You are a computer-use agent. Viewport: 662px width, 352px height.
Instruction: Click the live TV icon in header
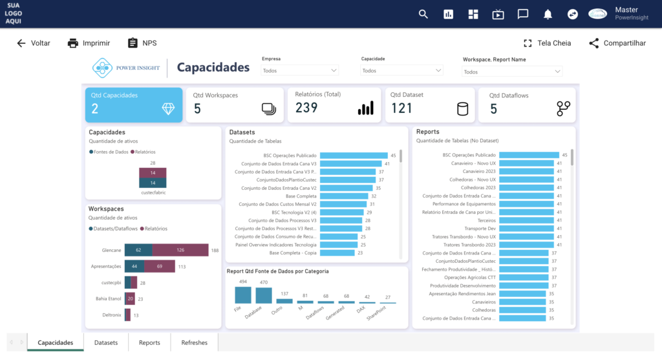[x=498, y=14]
